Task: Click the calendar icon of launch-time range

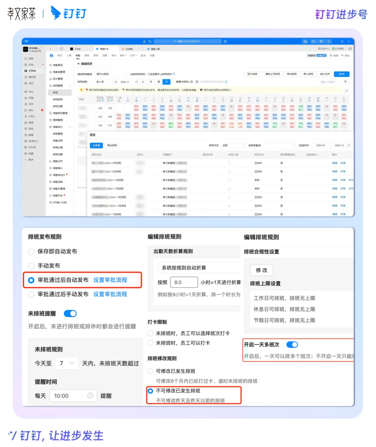Action: (x=348, y=145)
